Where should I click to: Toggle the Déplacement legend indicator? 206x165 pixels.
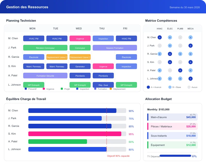pyautogui.click(x=111, y=89)
